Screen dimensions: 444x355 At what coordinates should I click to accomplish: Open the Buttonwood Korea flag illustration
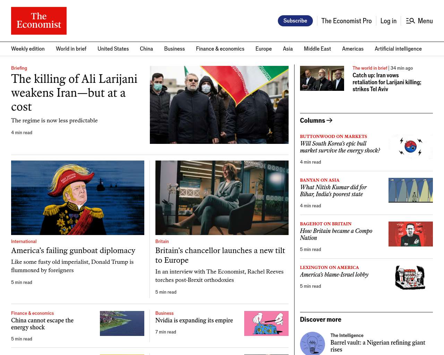point(411,147)
